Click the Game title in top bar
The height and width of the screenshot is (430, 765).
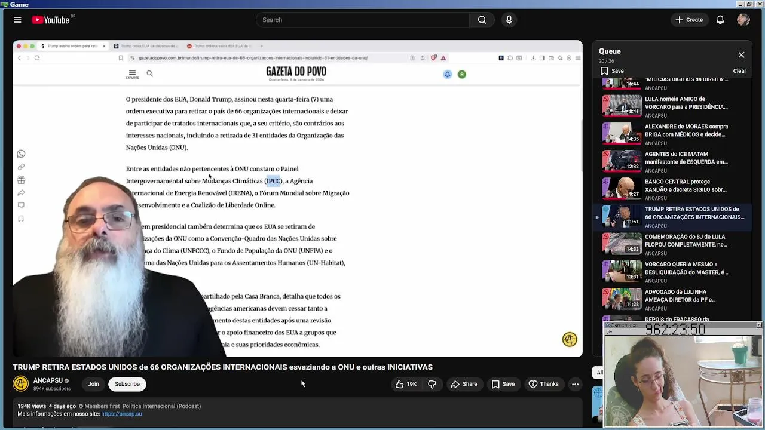click(19, 4)
